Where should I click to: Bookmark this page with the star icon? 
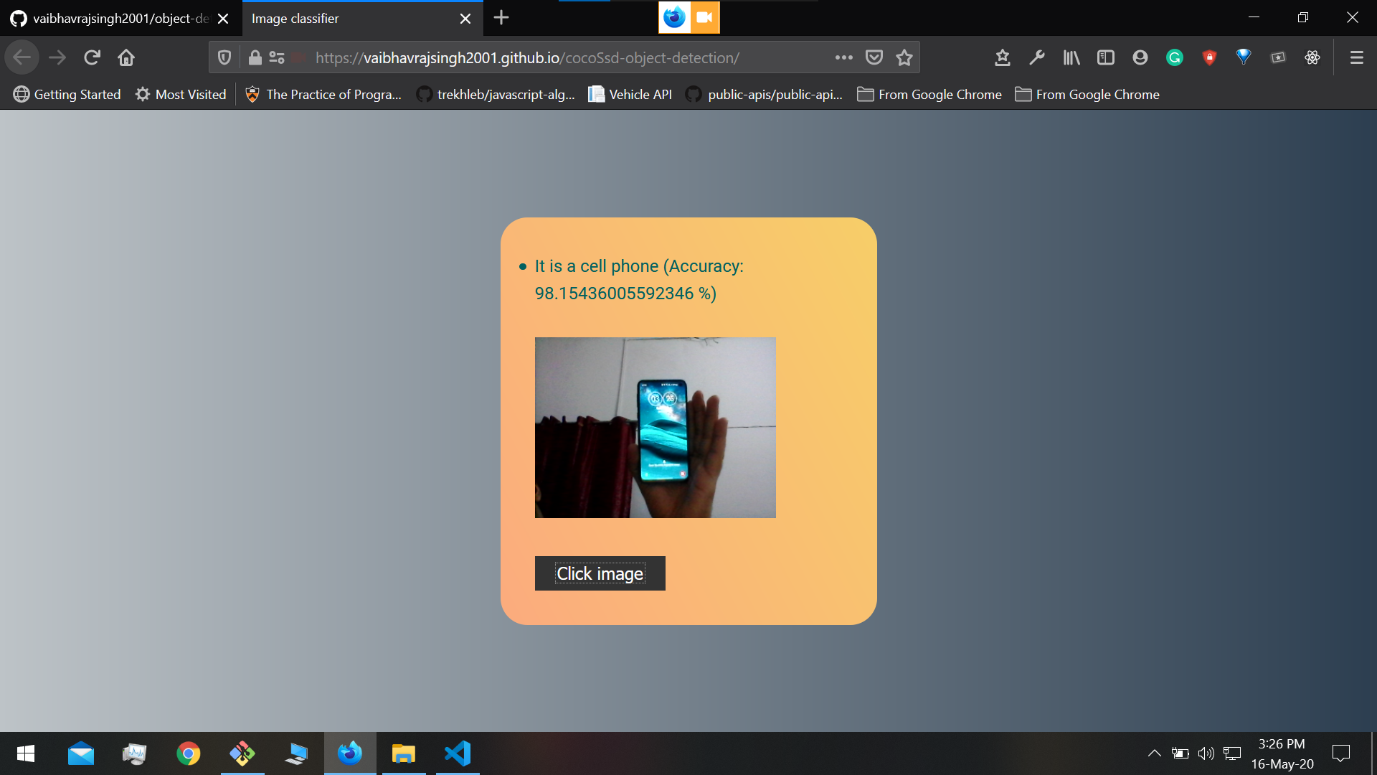click(x=904, y=57)
